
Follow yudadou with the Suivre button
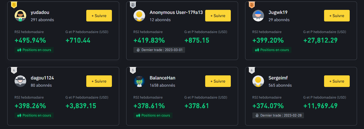[99, 16]
